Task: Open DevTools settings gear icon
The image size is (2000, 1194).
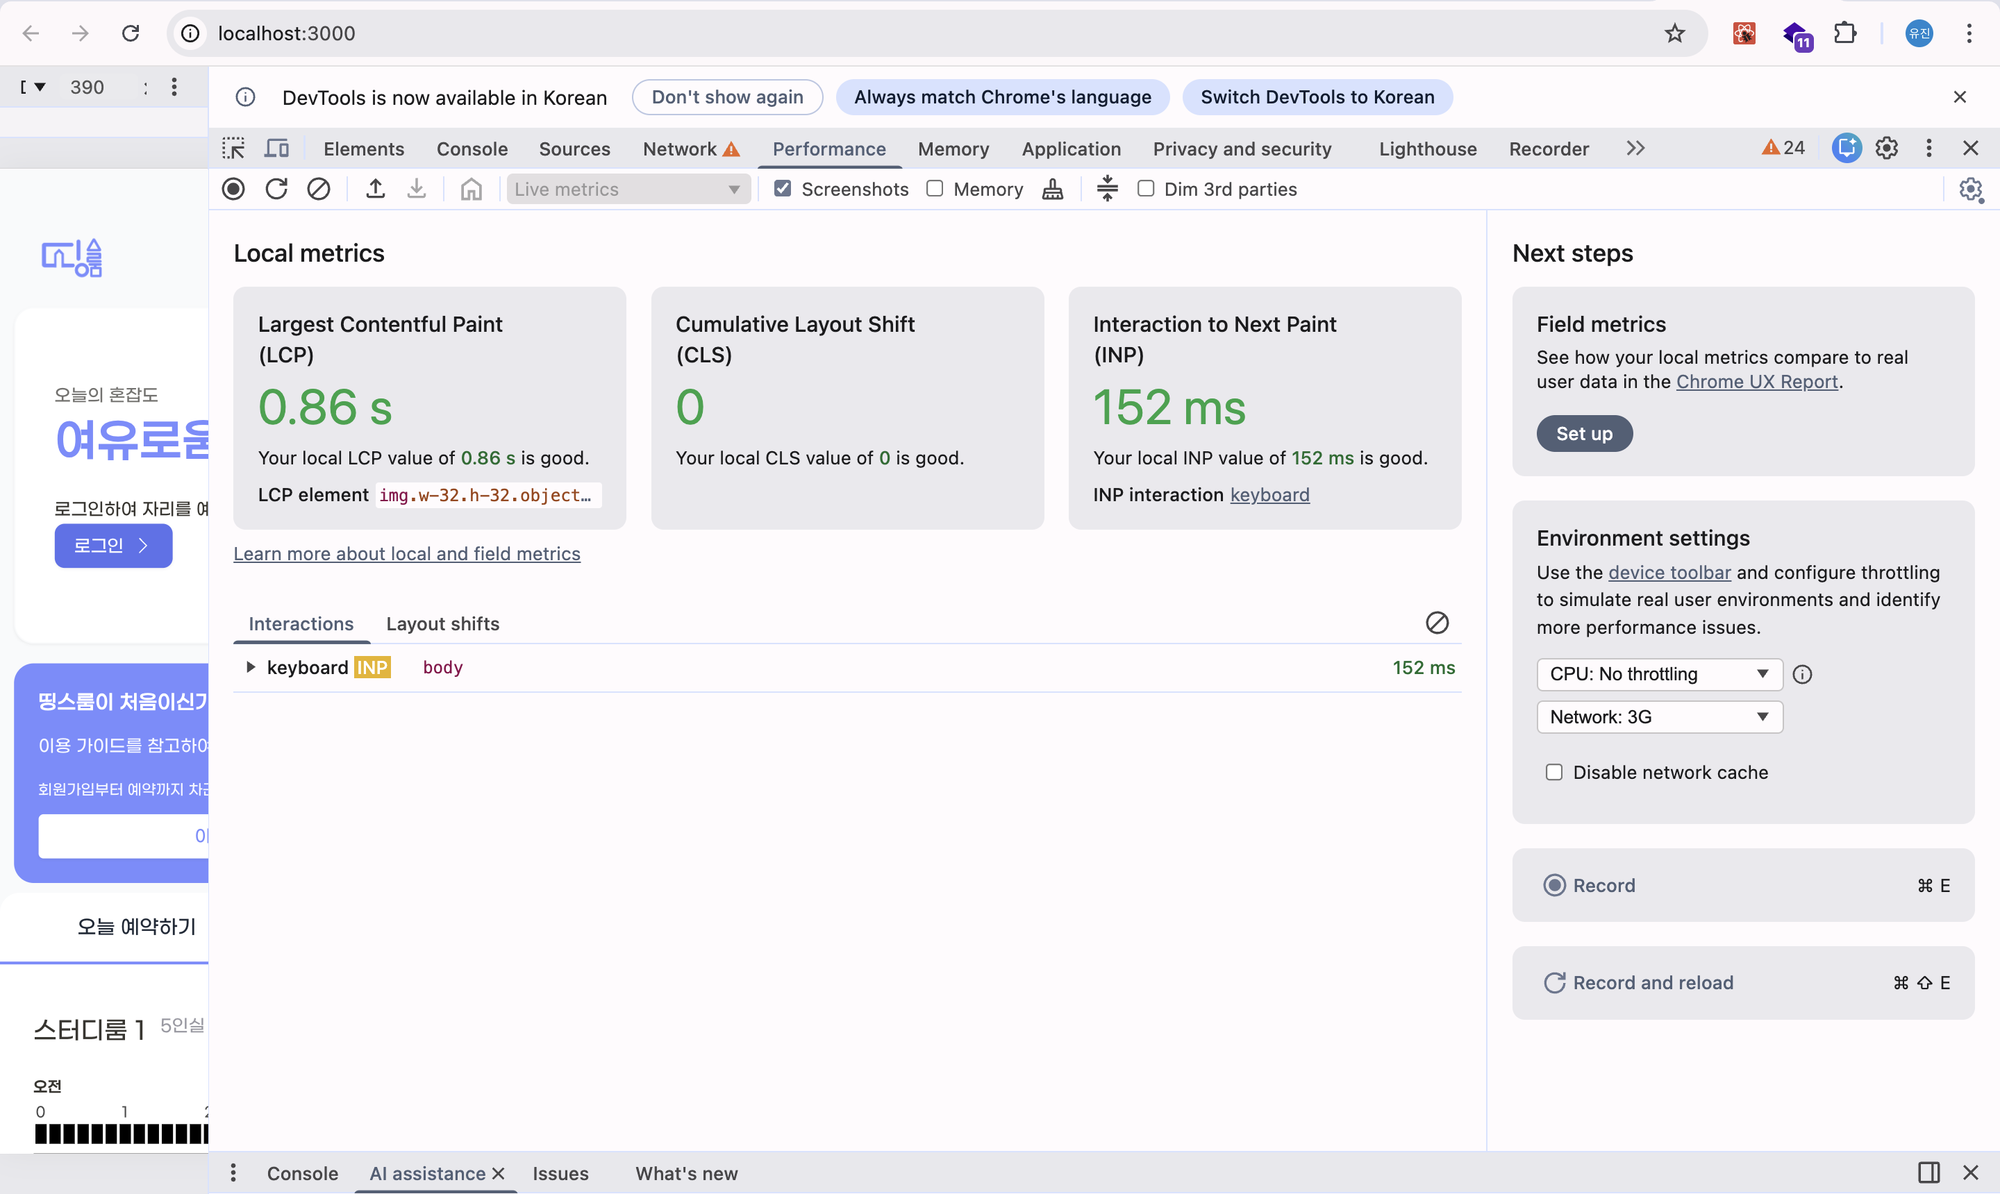Action: tap(1887, 148)
